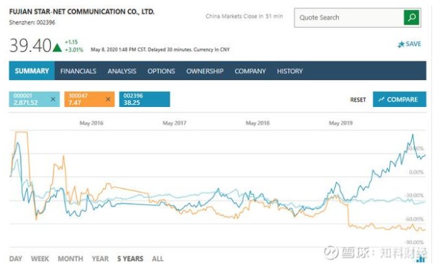Select the YEAR time range
The height and width of the screenshot is (266, 440).
[100, 258]
